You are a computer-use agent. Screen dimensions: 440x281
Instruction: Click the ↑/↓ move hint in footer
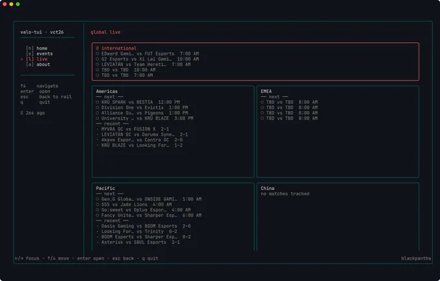coord(58,258)
